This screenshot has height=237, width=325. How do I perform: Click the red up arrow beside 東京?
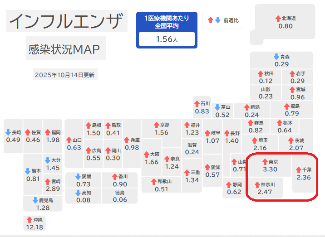click(265, 162)
